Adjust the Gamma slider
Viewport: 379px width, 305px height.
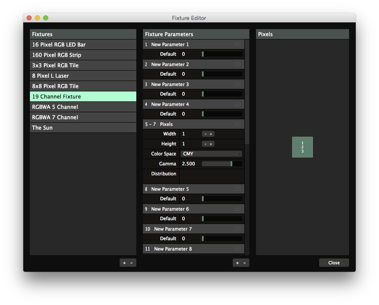click(222, 164)
